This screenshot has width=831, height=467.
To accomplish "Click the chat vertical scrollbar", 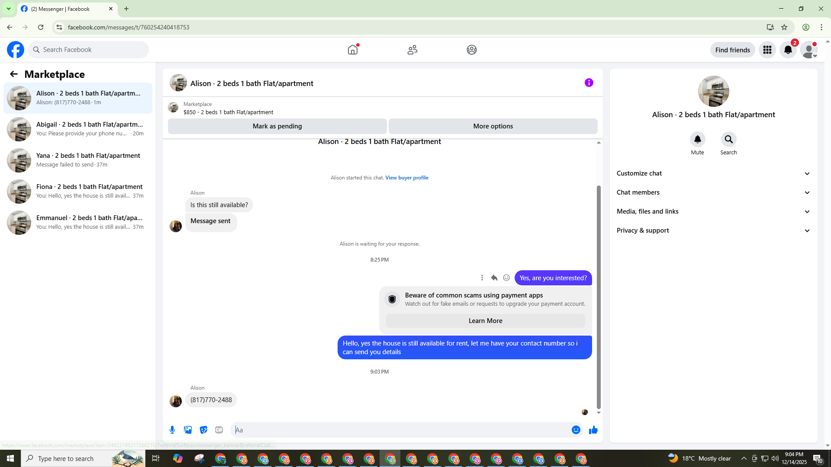I will click(599, 297).
